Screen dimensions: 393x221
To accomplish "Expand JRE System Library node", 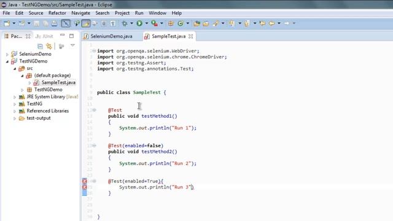I will tap(15, 97).
